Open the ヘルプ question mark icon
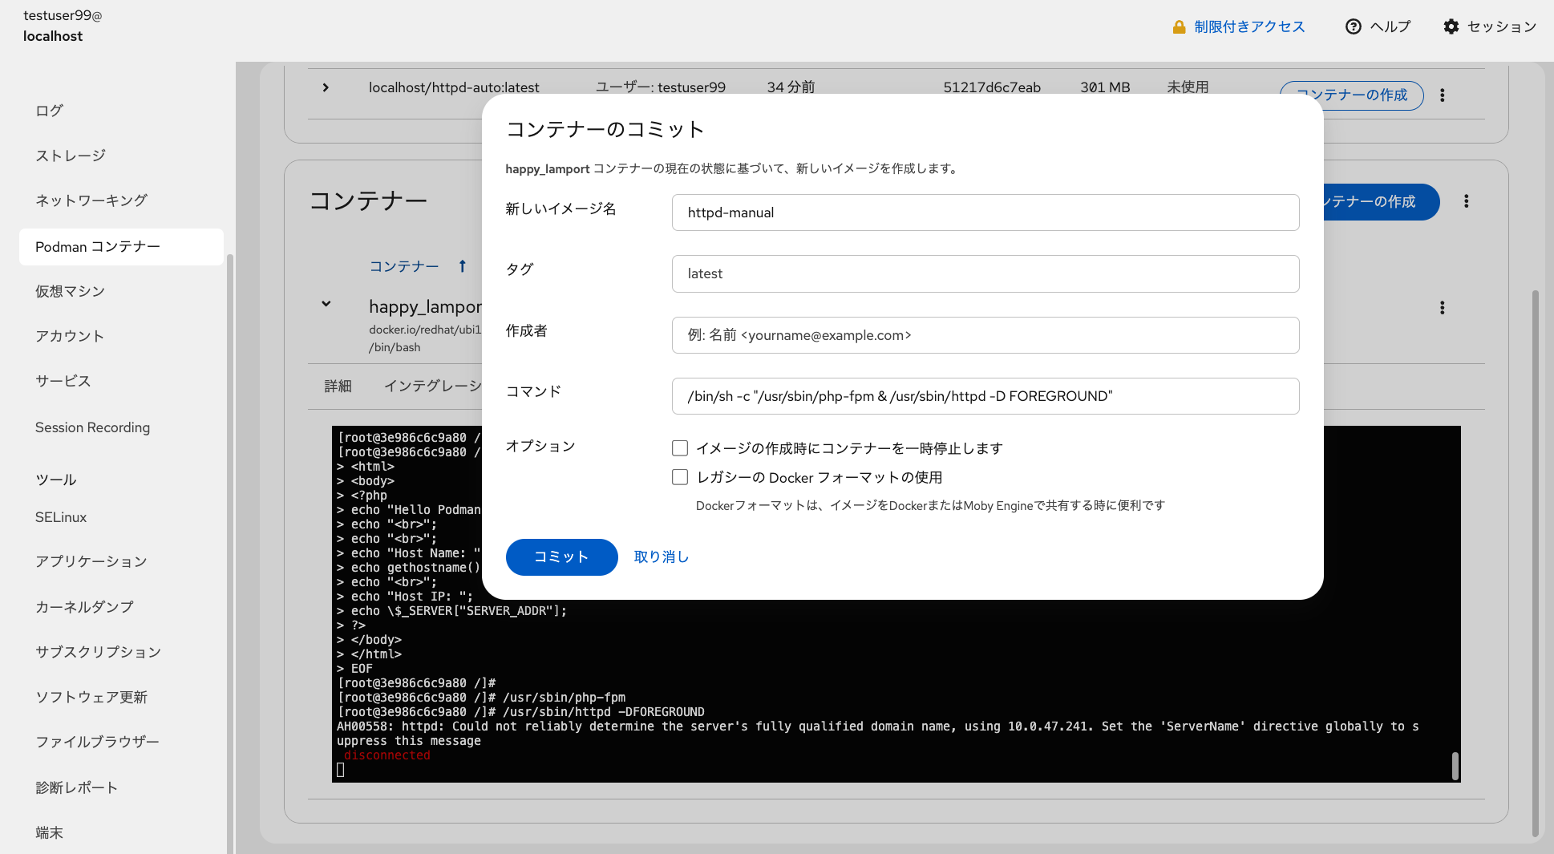Screen dimensions: 1554x854 point(1354,26)
